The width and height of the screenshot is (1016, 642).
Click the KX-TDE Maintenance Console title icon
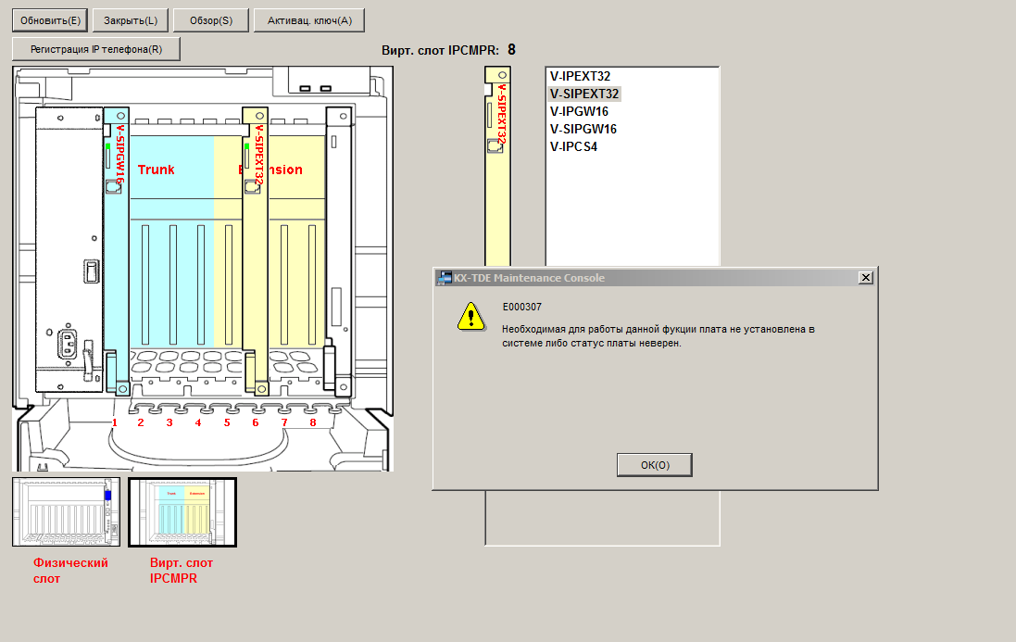point(444,278)
